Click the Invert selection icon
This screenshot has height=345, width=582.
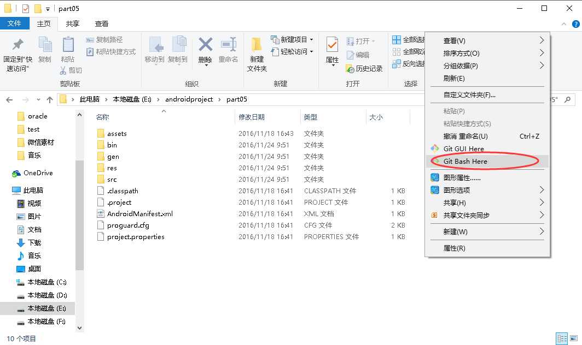pos(397,64)
